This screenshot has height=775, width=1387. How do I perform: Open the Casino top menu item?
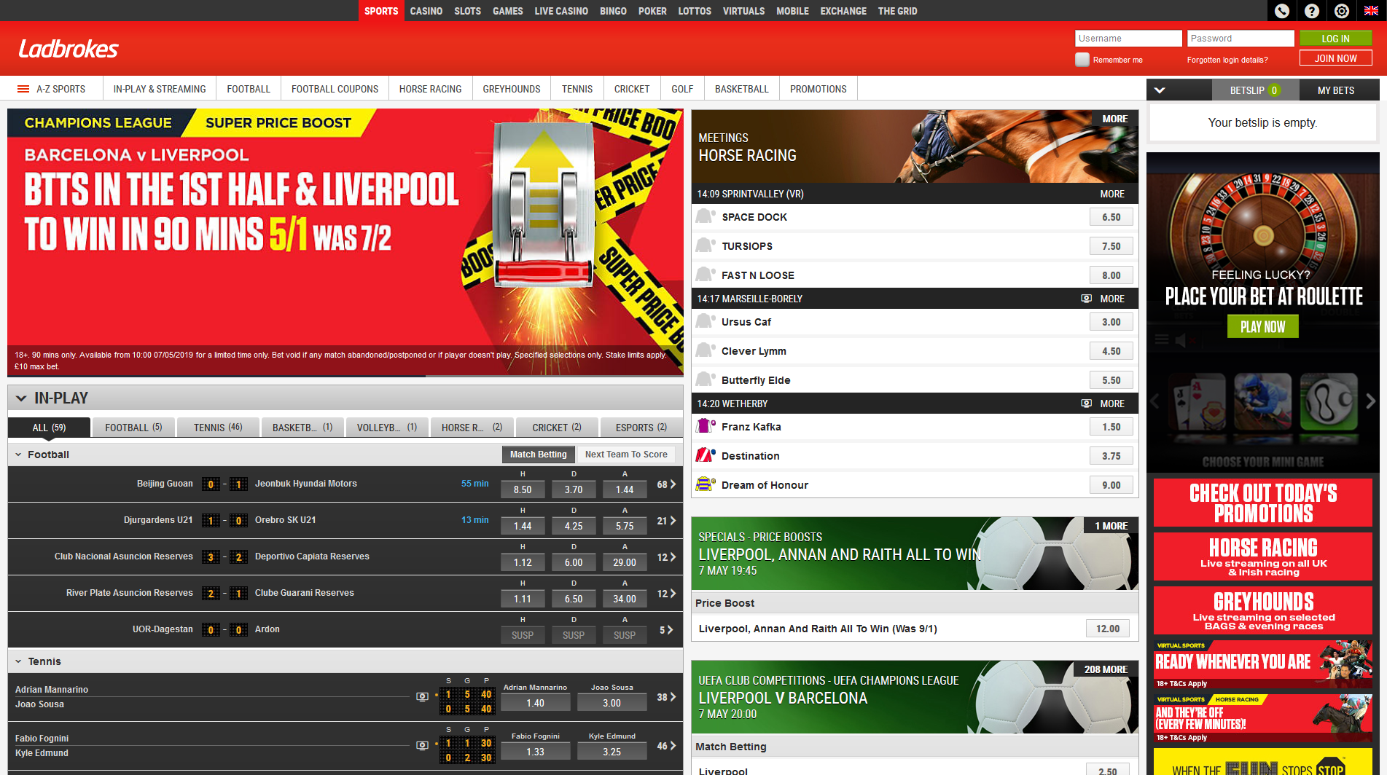pos(426,11)
